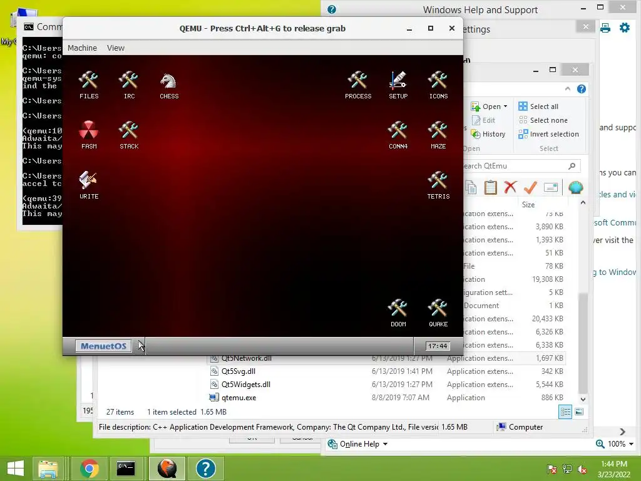Open File Explorer from the taskbar

(x=48, y=468)
